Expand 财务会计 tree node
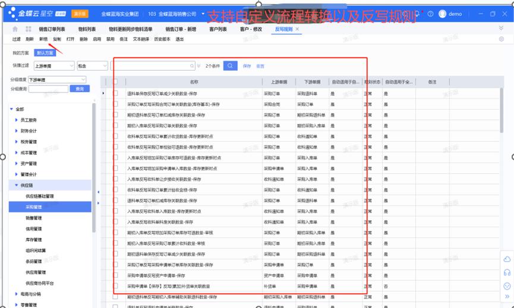The height and width of the screenshot is (308, 514). tap(16, 131)
